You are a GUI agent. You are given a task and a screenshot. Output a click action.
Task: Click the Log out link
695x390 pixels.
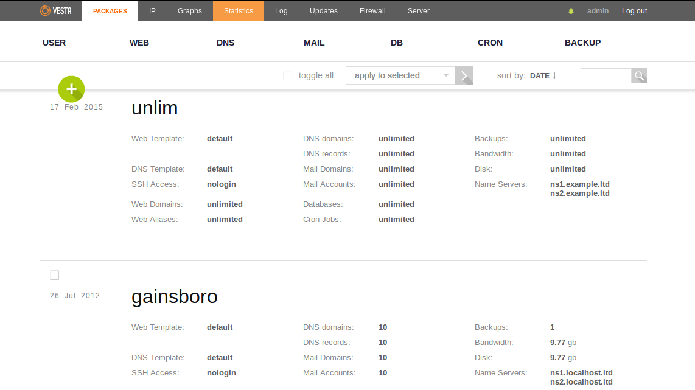click(x=634, y=11)
